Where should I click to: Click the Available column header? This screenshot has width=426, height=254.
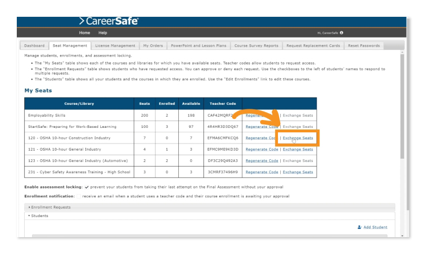pos(191,104)
